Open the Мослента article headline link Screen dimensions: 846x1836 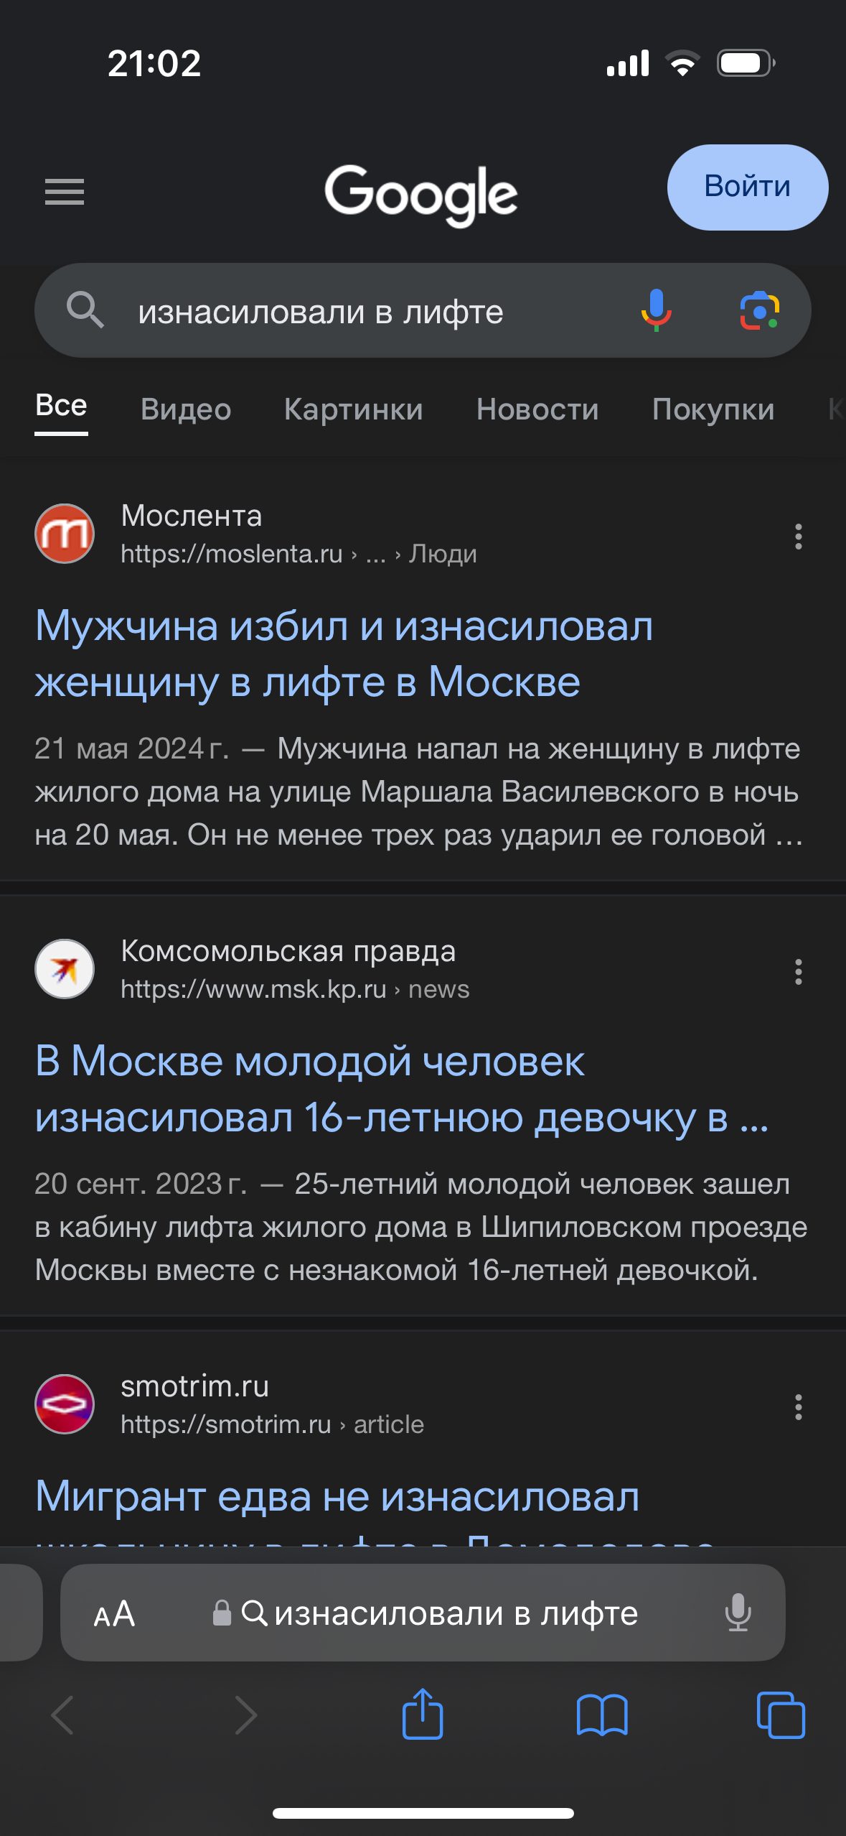(344, 654)
